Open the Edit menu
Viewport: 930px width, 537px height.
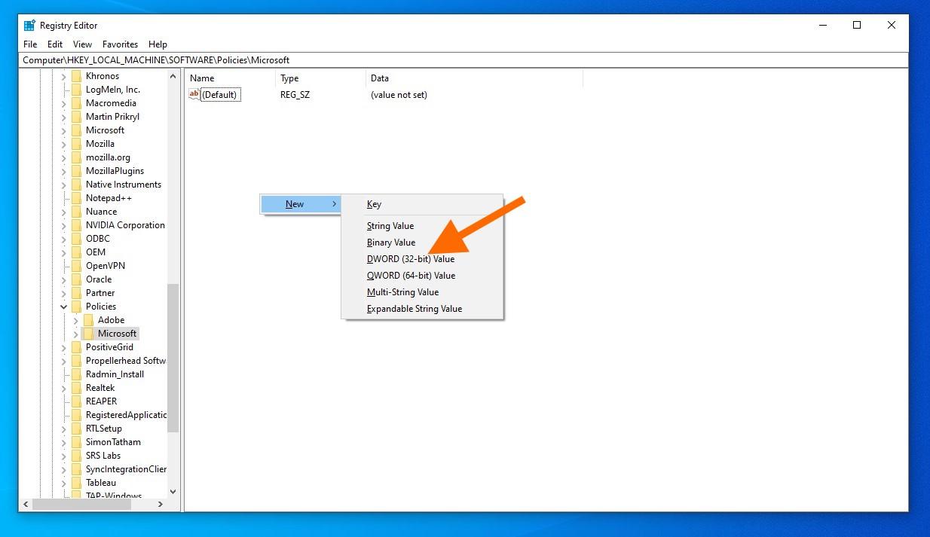point(55,44)
